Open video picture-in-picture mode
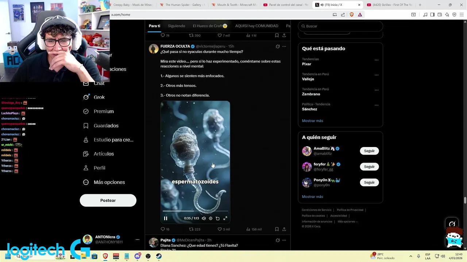Viewport: 467px width, 262px height. pyautogui.click(x=217, y=218)
